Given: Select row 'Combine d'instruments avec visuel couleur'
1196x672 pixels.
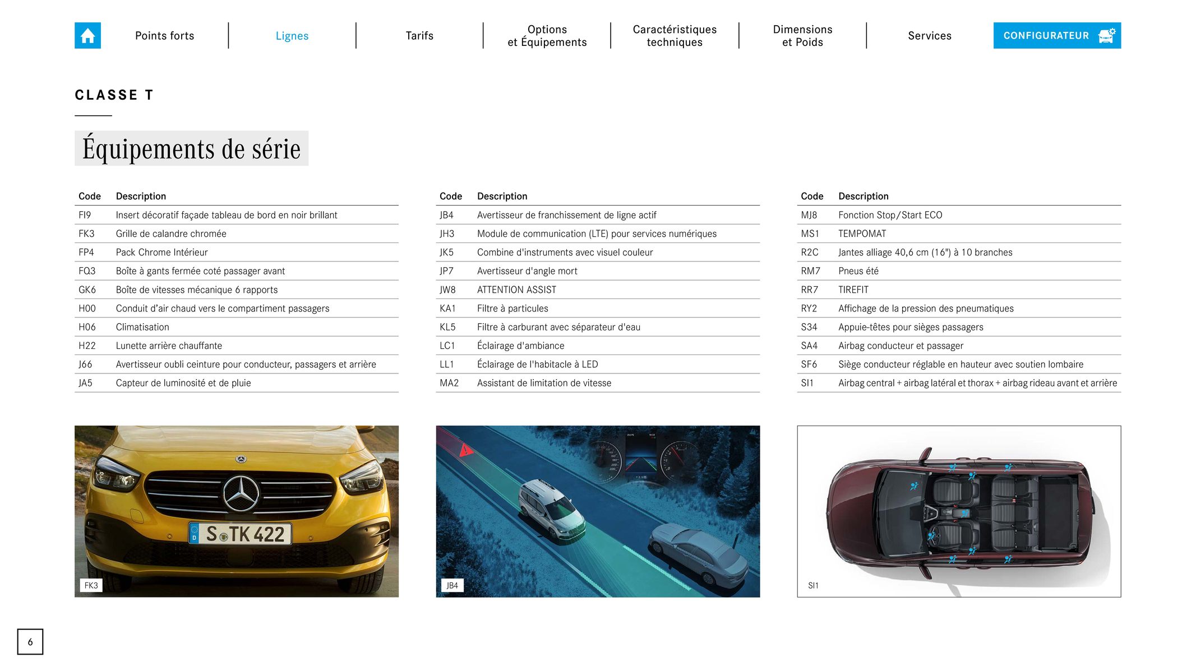Looking at the screenshot, I should click(x=598, y=252).
